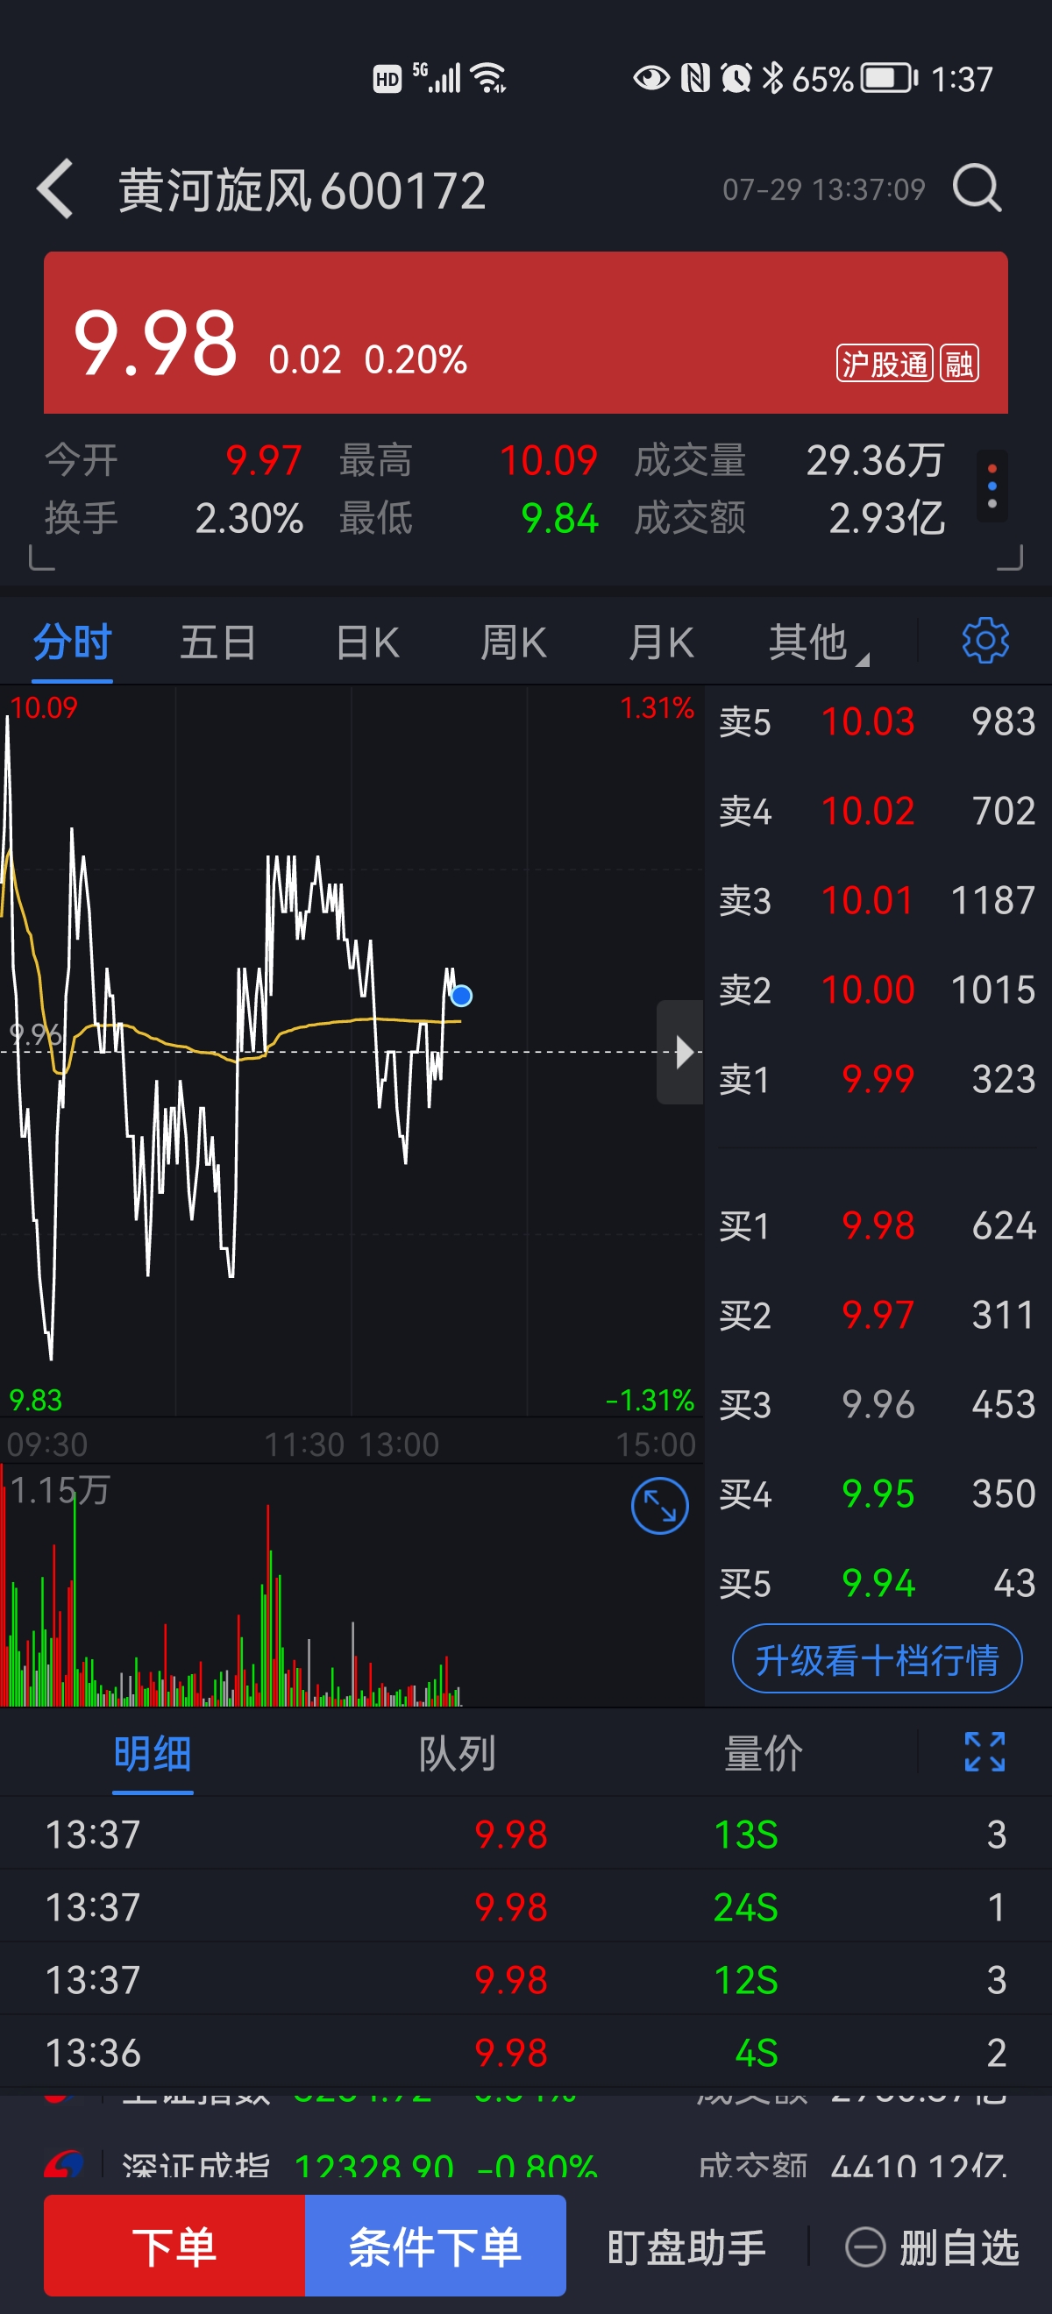Expand trade details fullscreen icon

[984, 1751]
